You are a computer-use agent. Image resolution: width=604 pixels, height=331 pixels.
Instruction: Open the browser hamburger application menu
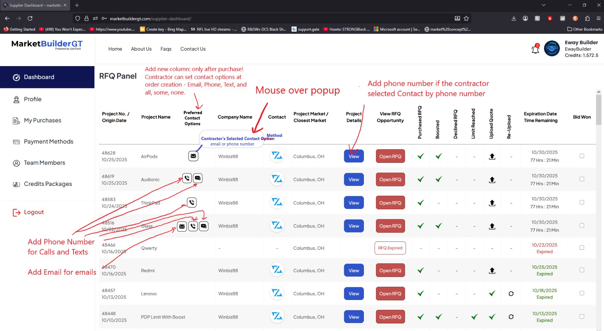pyautogui.click(x=598, y=18)
